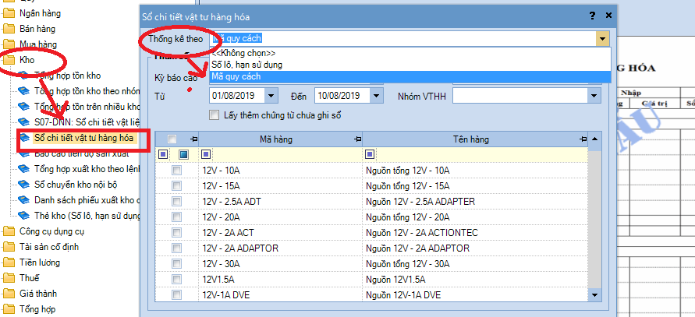Image resolution: width=695 pixels, height=317 pixels.
Task: Check the row for 12V - 2A ACT
Action: click(x=177, y=233)
